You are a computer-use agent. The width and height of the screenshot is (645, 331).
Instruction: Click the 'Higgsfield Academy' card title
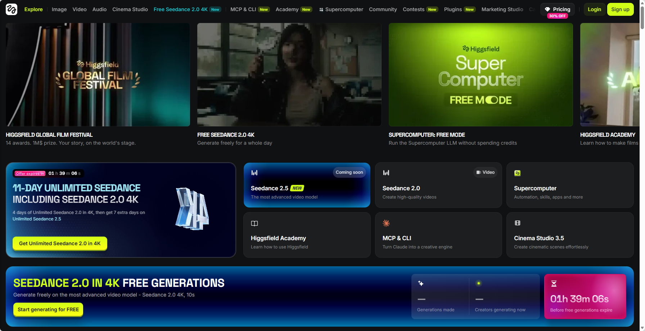coord(278,238)
